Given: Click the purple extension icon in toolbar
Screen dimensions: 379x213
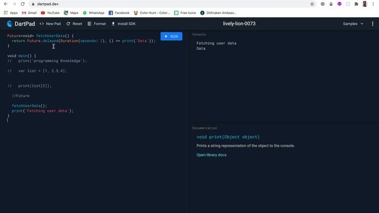Looking at the screenshot, I should (x=339, y=4).
